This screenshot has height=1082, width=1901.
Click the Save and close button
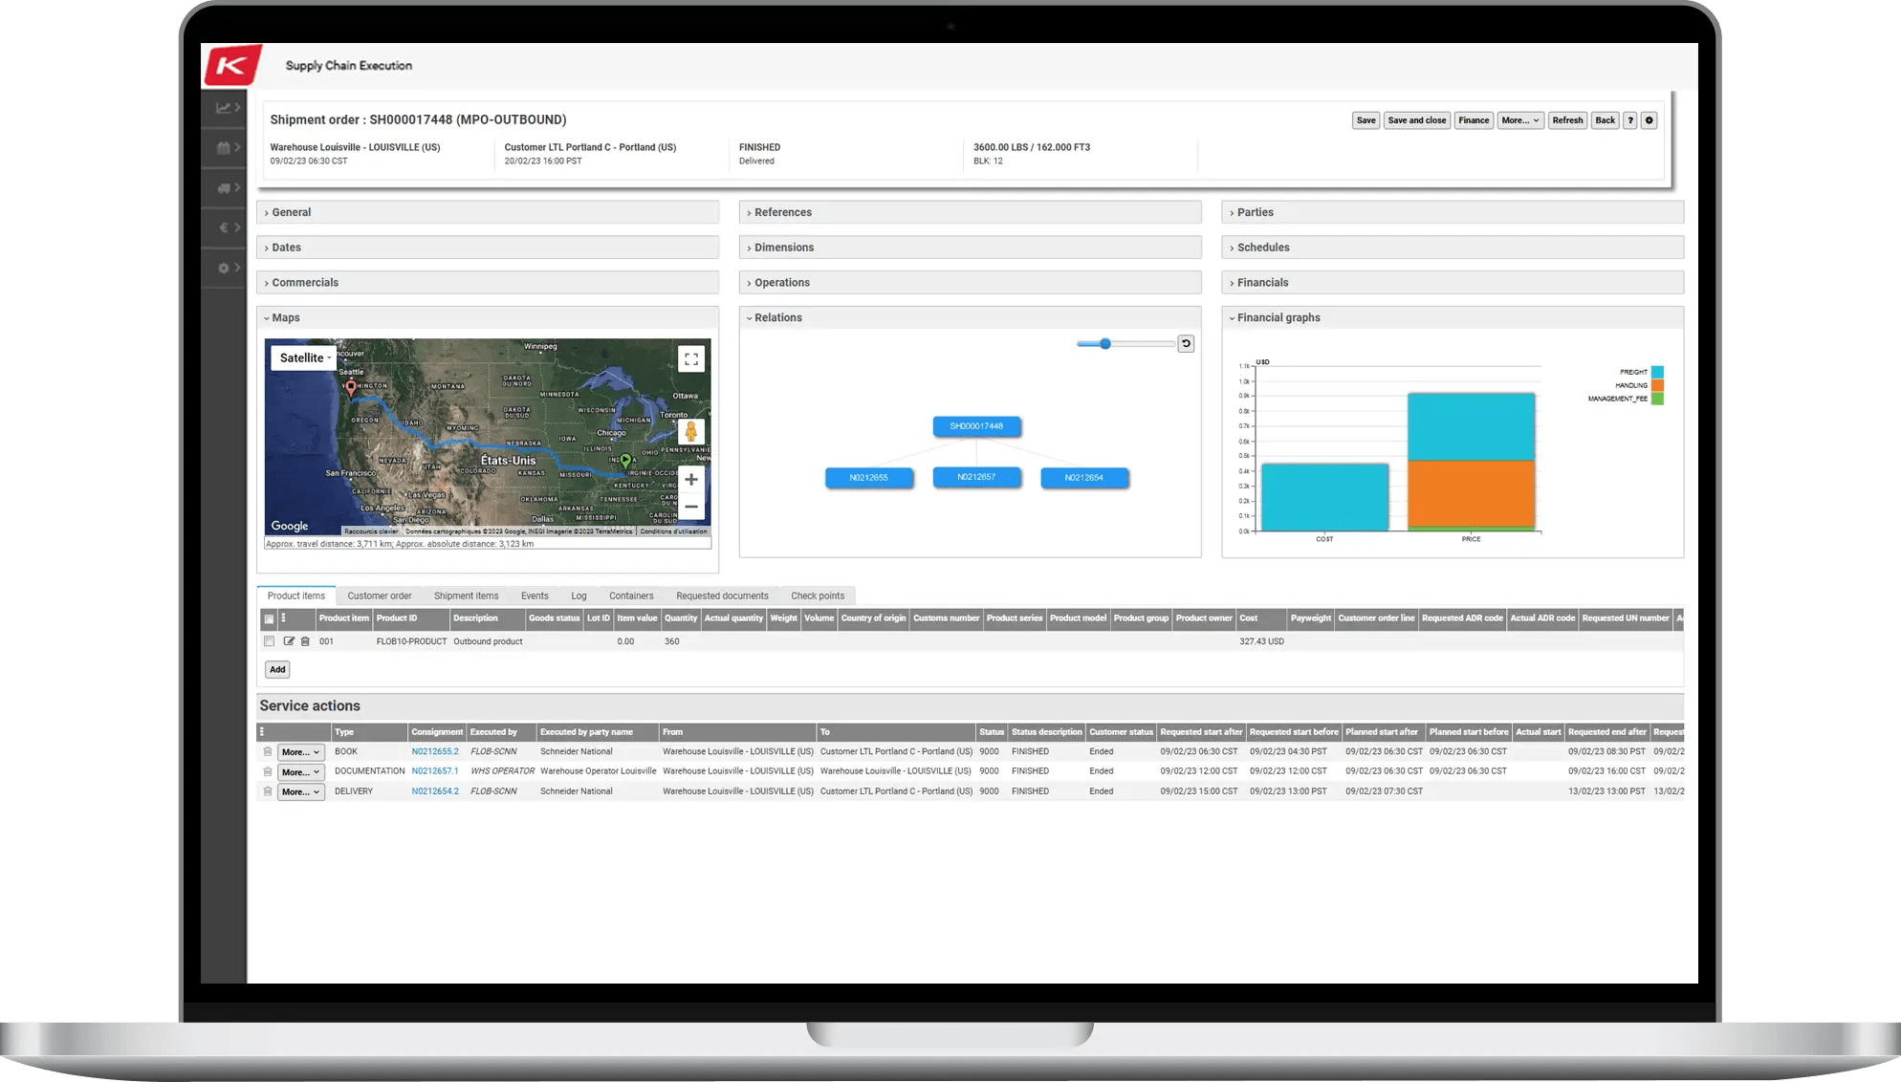point(1416,119)
